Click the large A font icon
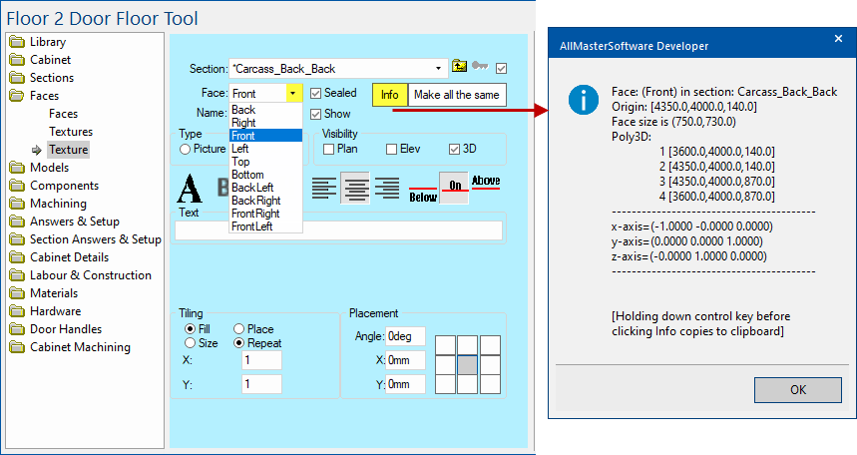Image resolution: width=857 pixels, height=455 pixels. pyautogui.click(x=190, y=189)
